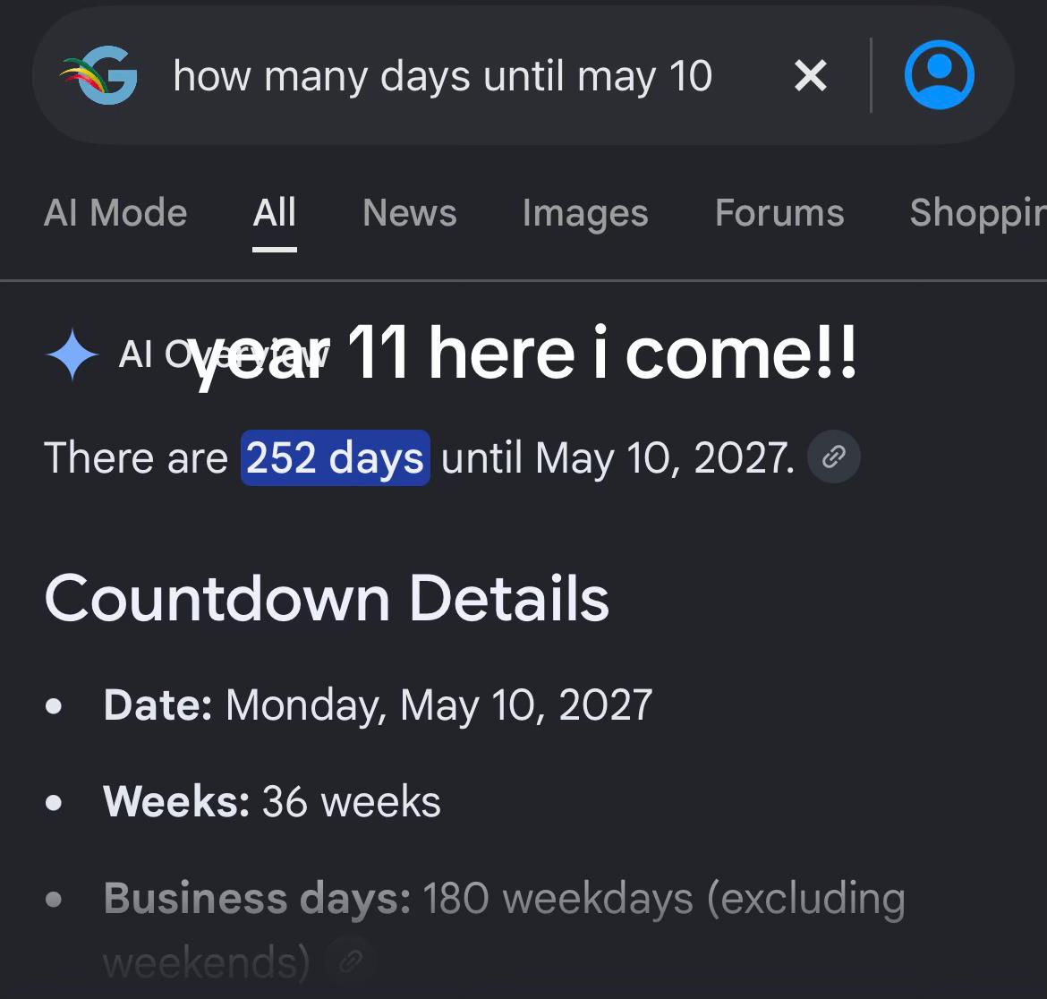Go to Images tab

585,213
